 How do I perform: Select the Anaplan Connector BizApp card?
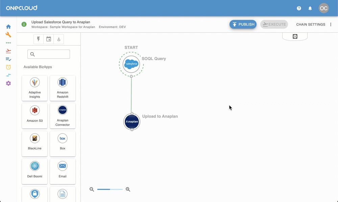coord(63,116)
